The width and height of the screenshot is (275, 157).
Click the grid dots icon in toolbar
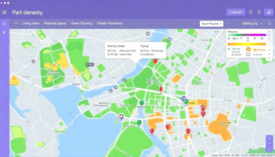click(x=270, y=24)
